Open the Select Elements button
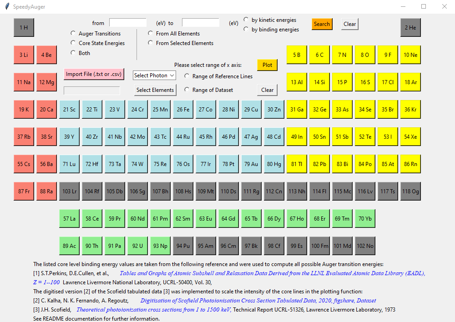The image size is (455, 322). pos(155,90)
